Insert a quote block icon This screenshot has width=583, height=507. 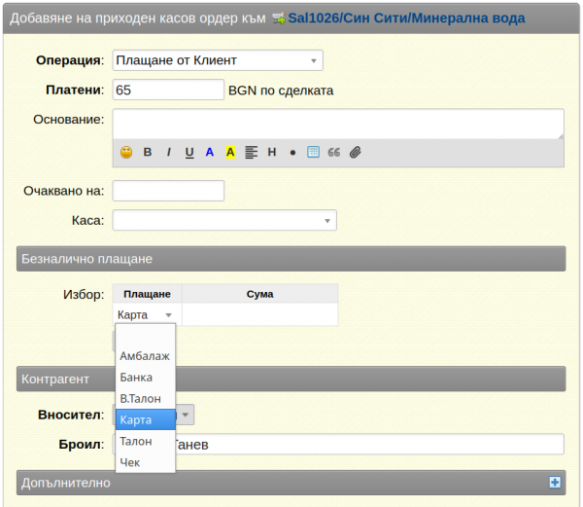pyautogui.click(x=334, y=152)
